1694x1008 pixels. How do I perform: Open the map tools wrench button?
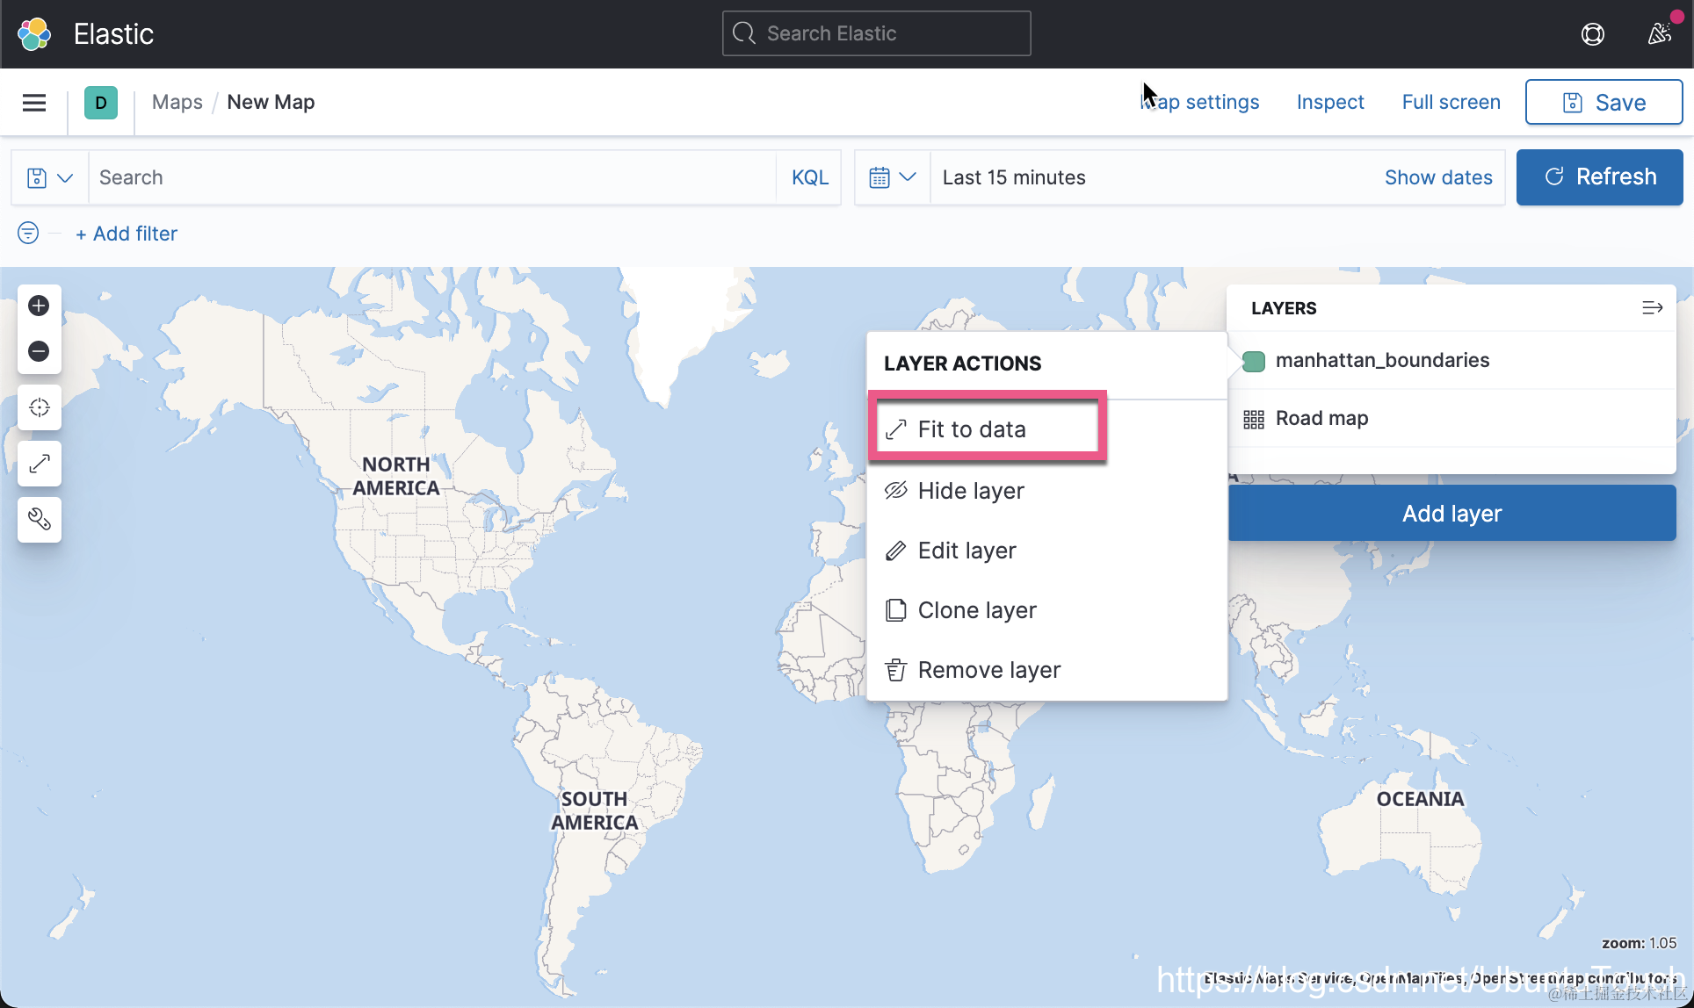(39, 520)
